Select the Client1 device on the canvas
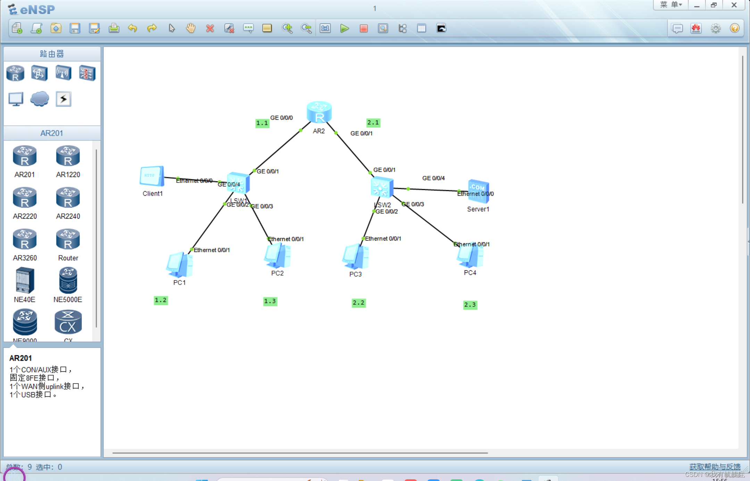This screenshot has height=481, width=750. [x=152, y=176]
